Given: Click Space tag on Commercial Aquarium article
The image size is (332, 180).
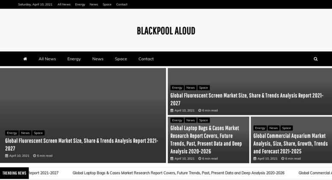Looking at the screenshot, I should [x=286, y=128].
